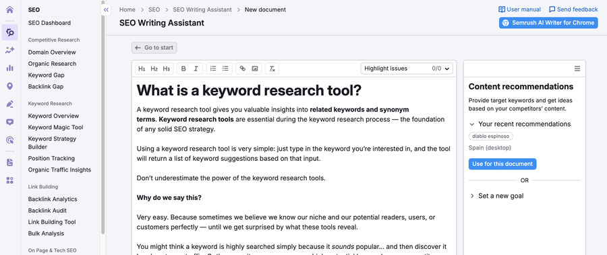Screen dimensions: 607x255
Task: Open Domain Overview in sidebar
Action: click(52, 52)
